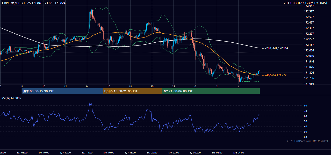
Task: Click RSI axis level 60
Action: [306, 116]
